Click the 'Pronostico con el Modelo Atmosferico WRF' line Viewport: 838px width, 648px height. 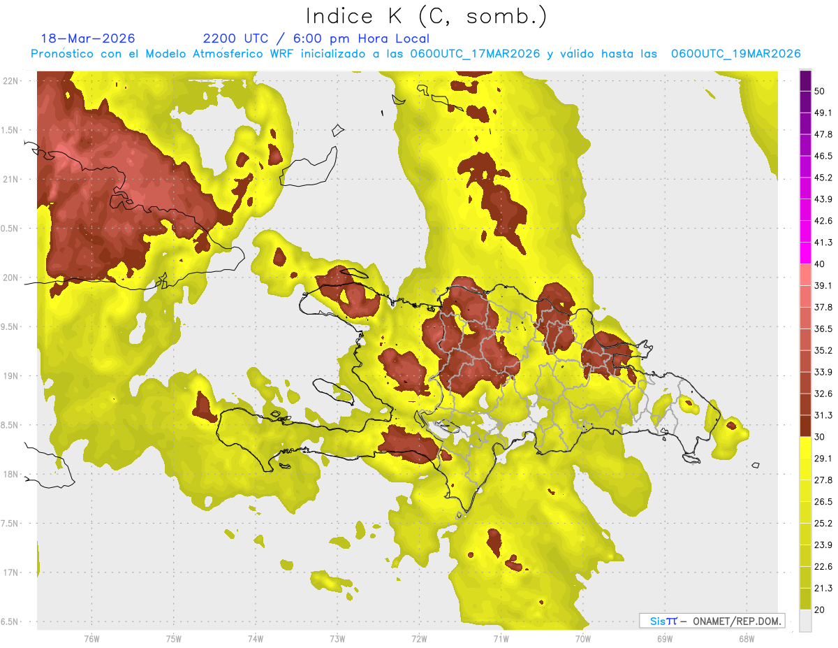pos(415,54)
